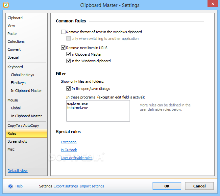Select In Clipboard Master under Mouse

point(26,116)
